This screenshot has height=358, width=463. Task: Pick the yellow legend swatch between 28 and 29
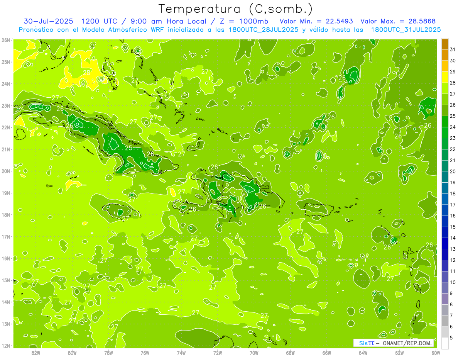coord(445,77)
